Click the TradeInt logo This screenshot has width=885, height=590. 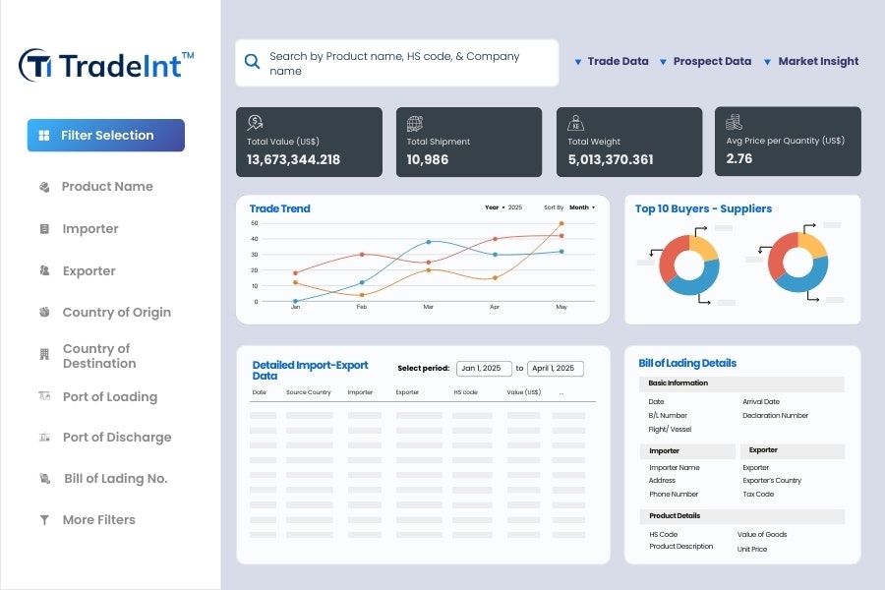pos(103,62)
